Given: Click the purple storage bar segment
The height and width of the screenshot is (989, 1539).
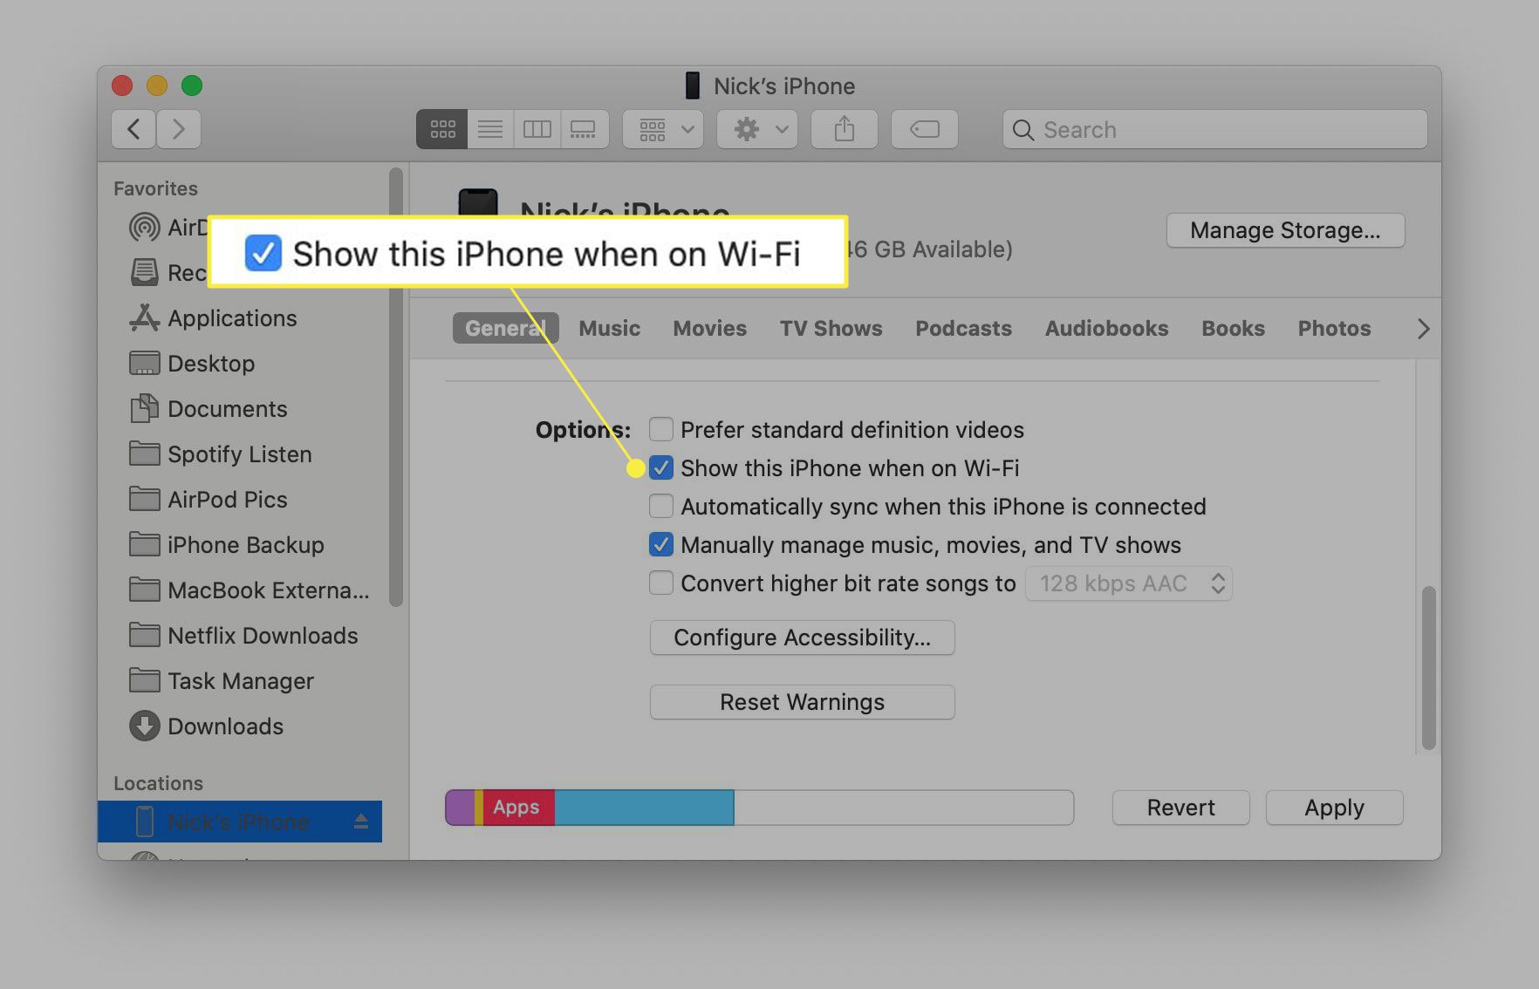Looking at the screenshot, I should point(460,808).
